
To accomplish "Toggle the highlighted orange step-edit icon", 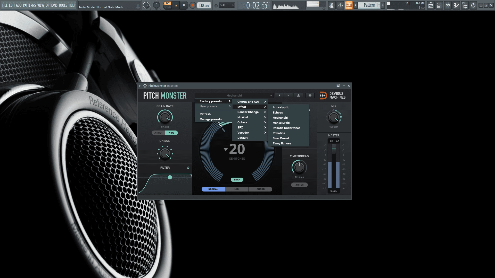I will (x=349, y=5).
